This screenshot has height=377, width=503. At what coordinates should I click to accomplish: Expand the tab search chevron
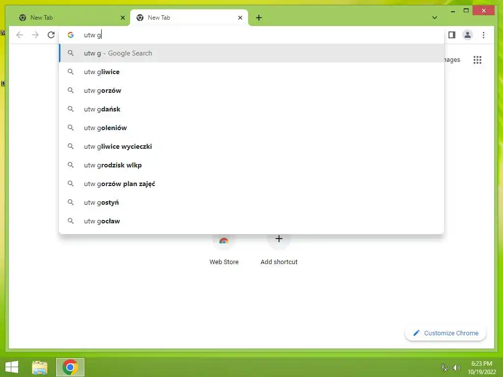(x=435, y=18)
